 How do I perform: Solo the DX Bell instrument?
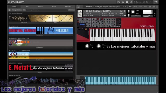tap(129, 11)
